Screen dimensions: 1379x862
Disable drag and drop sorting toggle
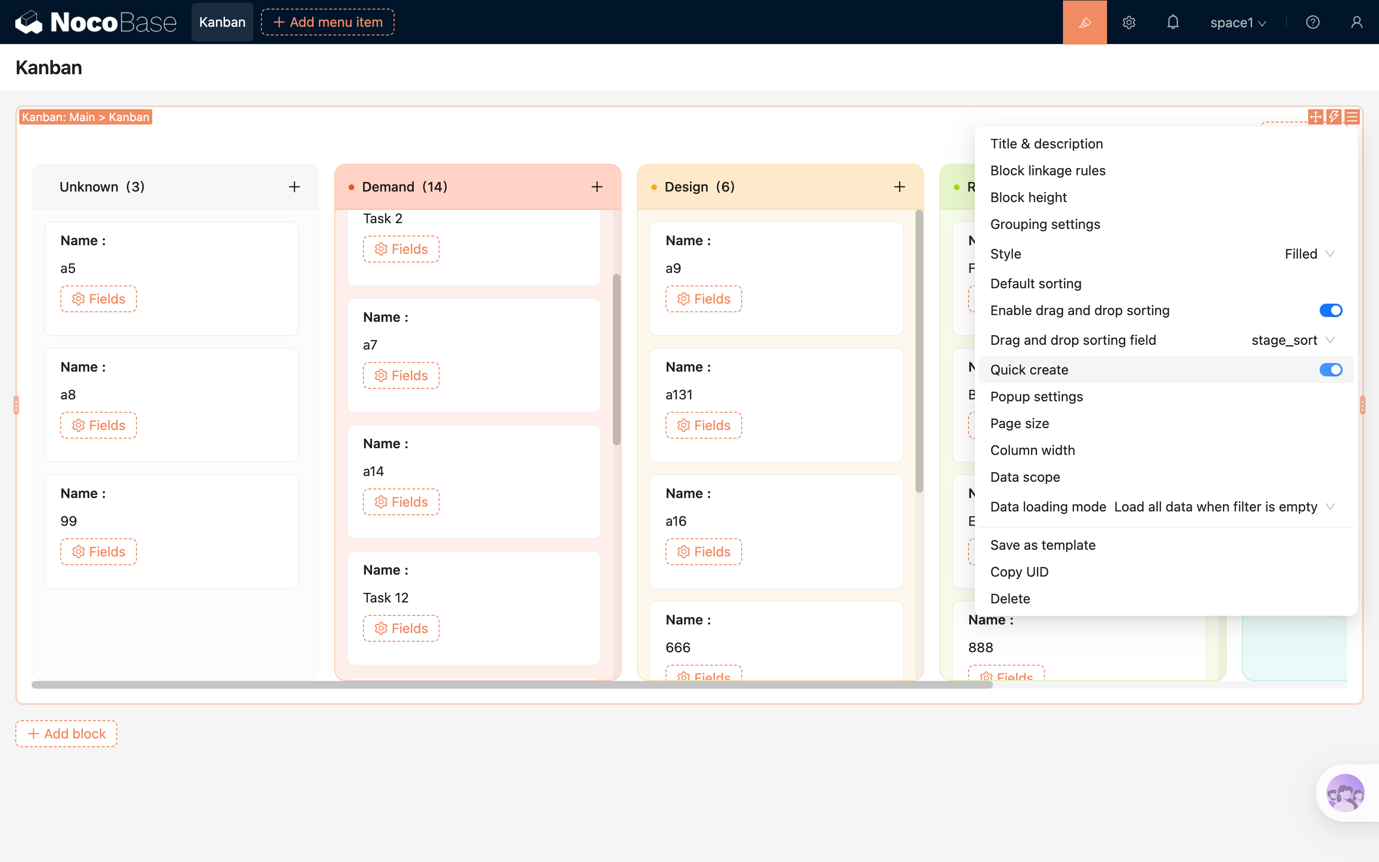click(x=1331, y=310)
